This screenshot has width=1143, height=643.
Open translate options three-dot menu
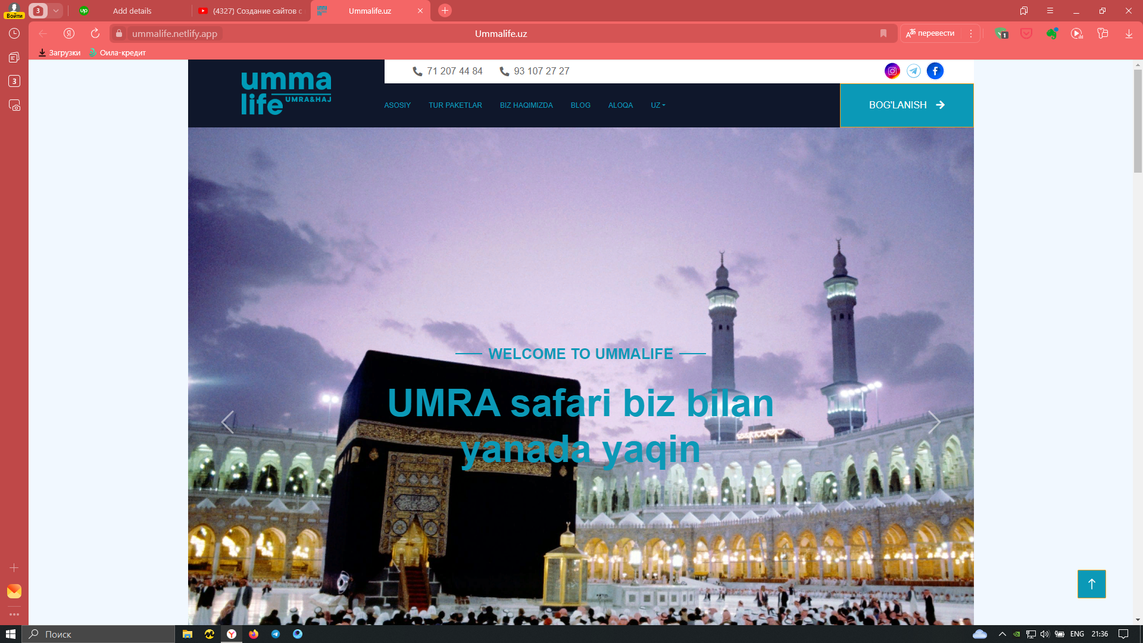[970, 33]
